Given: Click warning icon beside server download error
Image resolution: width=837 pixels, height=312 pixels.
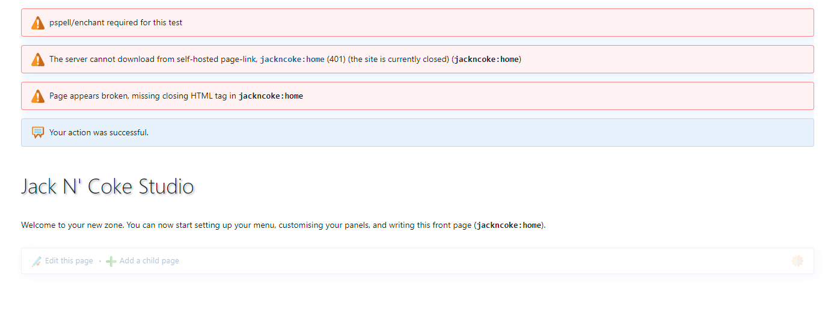Looking at the screenshot, I should click(38, 60).
